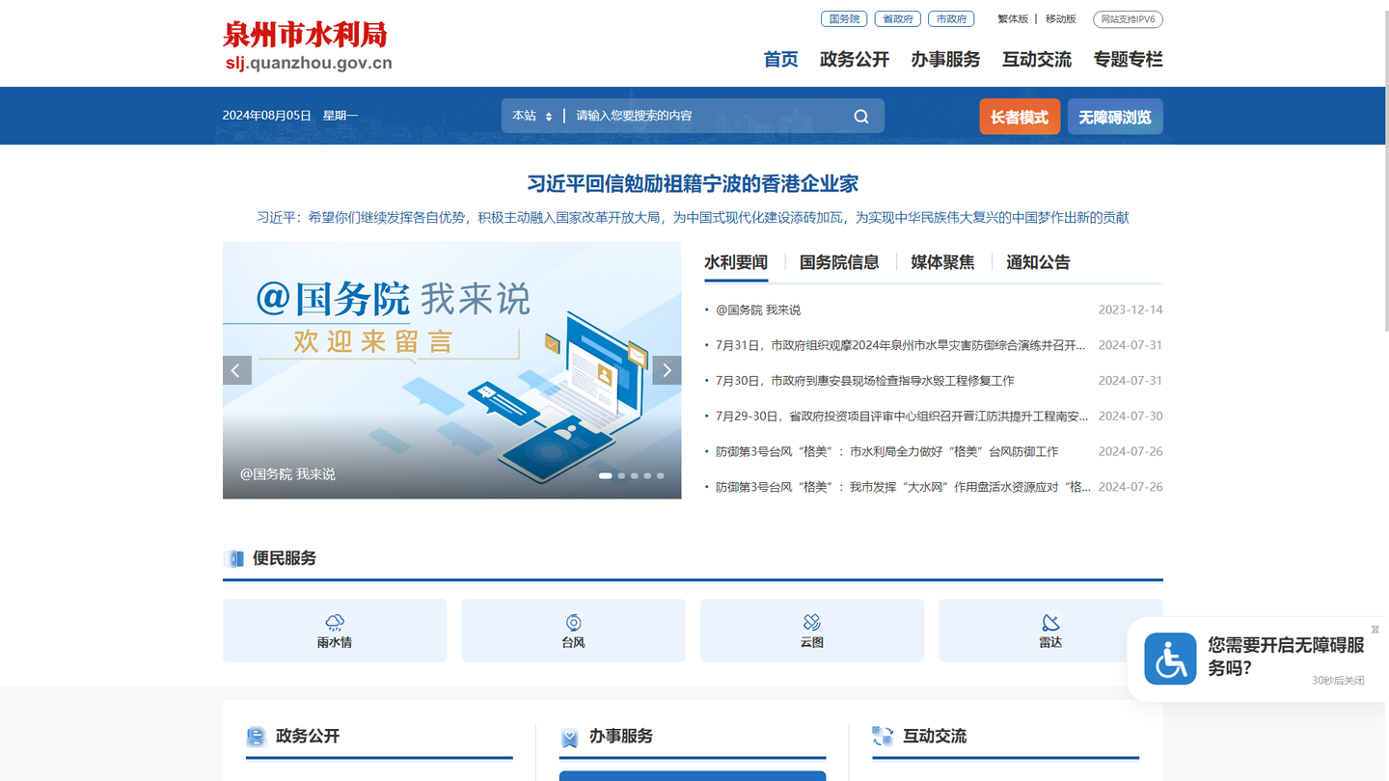Open the 政务公开 top navigation menu

pyautogui.click(x=855, y=60)
